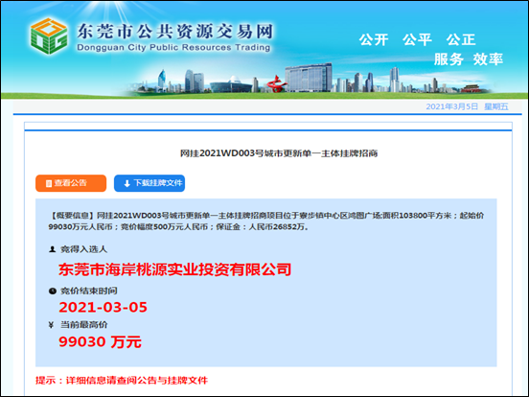This screenshot has width=529, height=397.
Task: Click the clock icon beside 竞价结束时间
Action: pos(53,291)
